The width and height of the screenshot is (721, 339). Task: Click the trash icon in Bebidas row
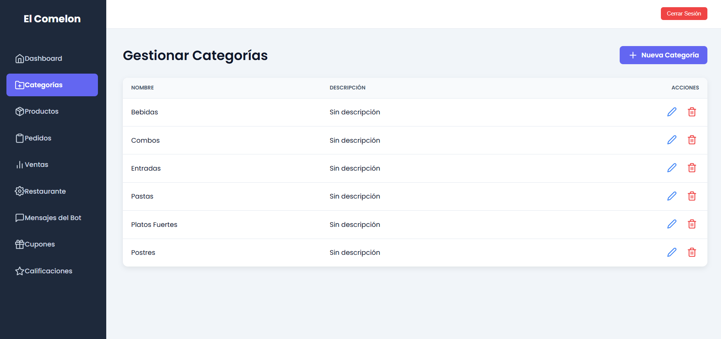[x=692, y=112]
